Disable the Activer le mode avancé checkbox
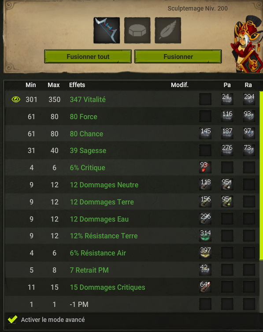 pyautogui.click(x=12, y=320)
